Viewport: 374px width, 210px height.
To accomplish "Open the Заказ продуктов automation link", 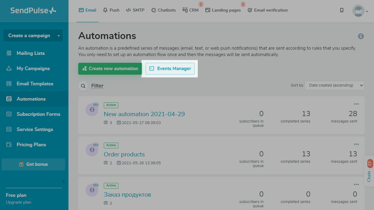I will [127, 194].
